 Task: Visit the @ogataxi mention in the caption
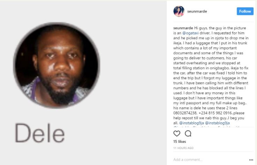coord(190,33)
